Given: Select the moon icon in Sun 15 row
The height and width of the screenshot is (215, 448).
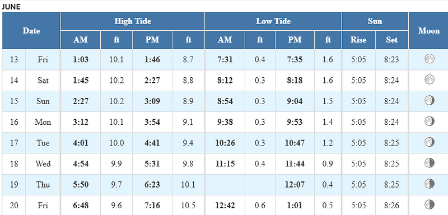Looking at the screenshot, I should (429, 100).
